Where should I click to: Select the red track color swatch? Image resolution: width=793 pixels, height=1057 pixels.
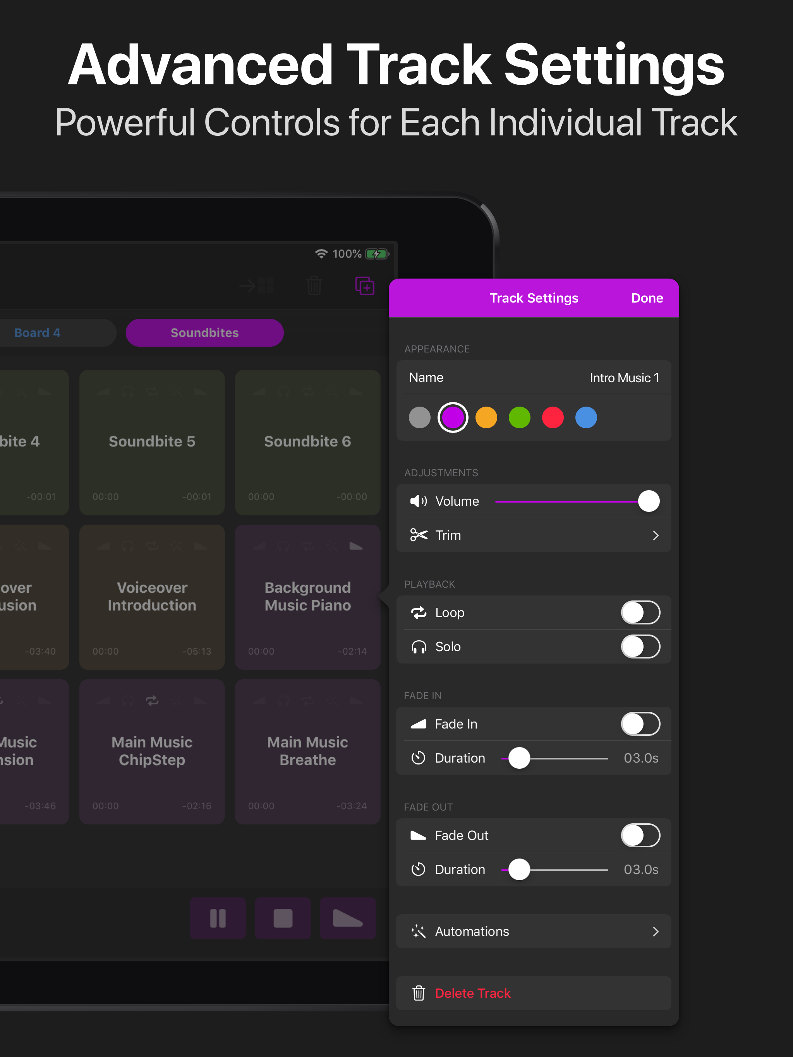tap(553, 417)
